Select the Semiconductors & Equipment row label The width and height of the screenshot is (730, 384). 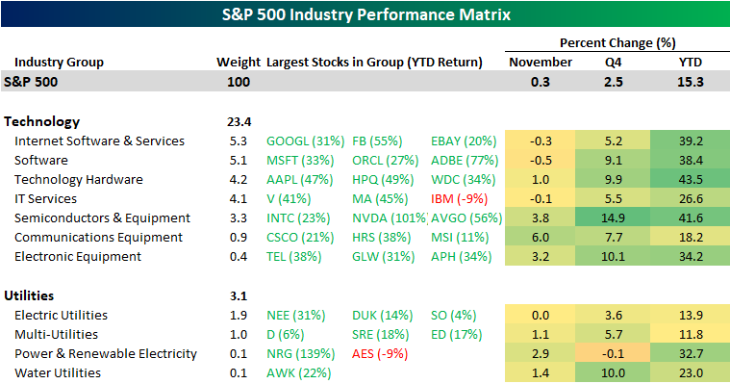(102, 218)
